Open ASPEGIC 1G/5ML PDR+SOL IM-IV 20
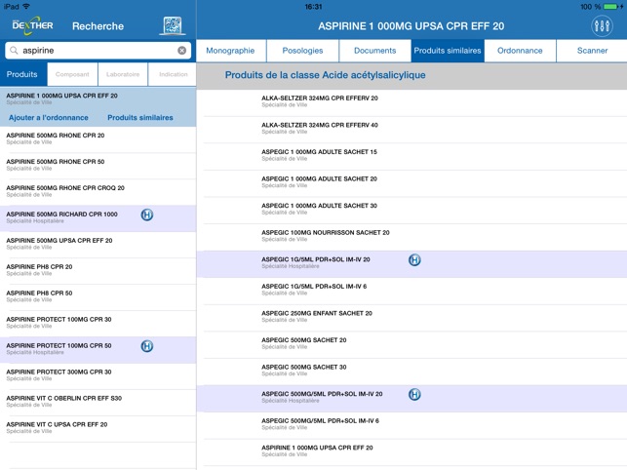The image size is (627, 470). [x=411, y=264]
